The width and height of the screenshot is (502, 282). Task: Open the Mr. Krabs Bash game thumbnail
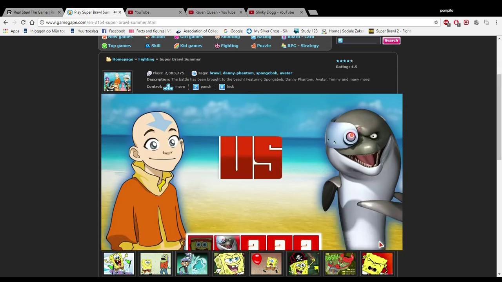pos(340,263)
